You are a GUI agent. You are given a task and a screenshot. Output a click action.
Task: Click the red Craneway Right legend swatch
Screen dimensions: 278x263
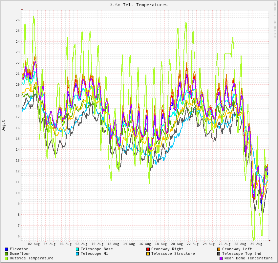coord(148,249)
